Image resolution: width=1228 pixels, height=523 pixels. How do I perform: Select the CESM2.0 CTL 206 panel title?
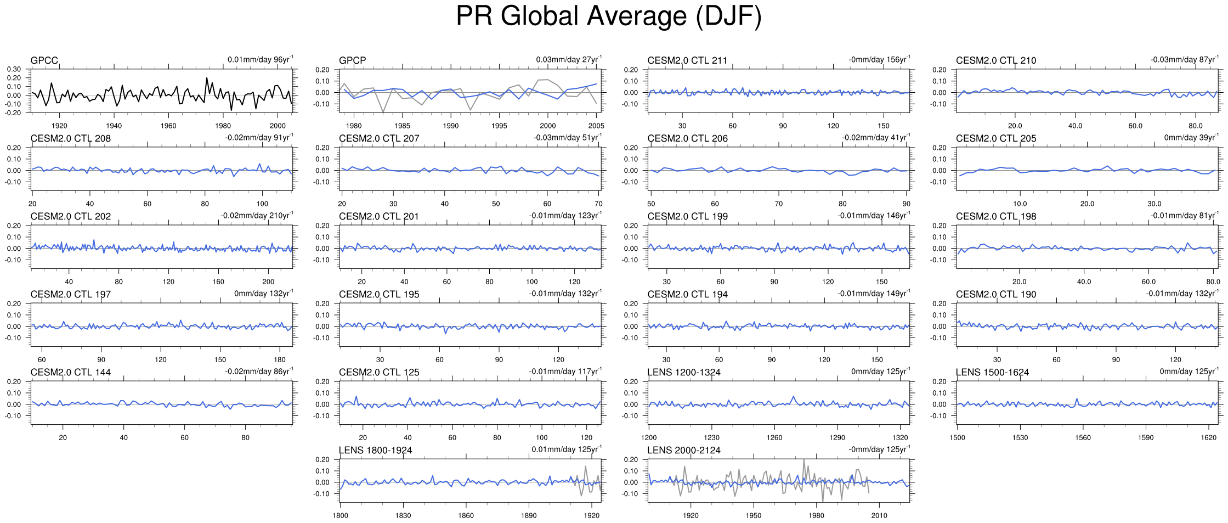pos(687,138)
